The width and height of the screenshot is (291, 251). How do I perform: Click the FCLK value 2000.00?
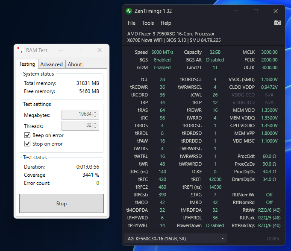(x=269, y=60)
